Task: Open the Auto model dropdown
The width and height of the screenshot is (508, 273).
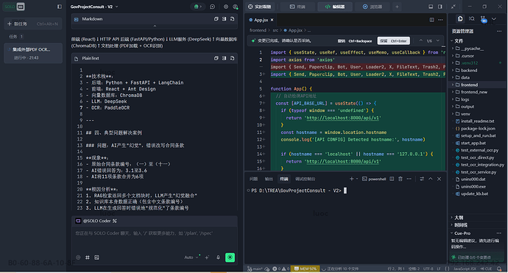Action: [x=191, y=258]
